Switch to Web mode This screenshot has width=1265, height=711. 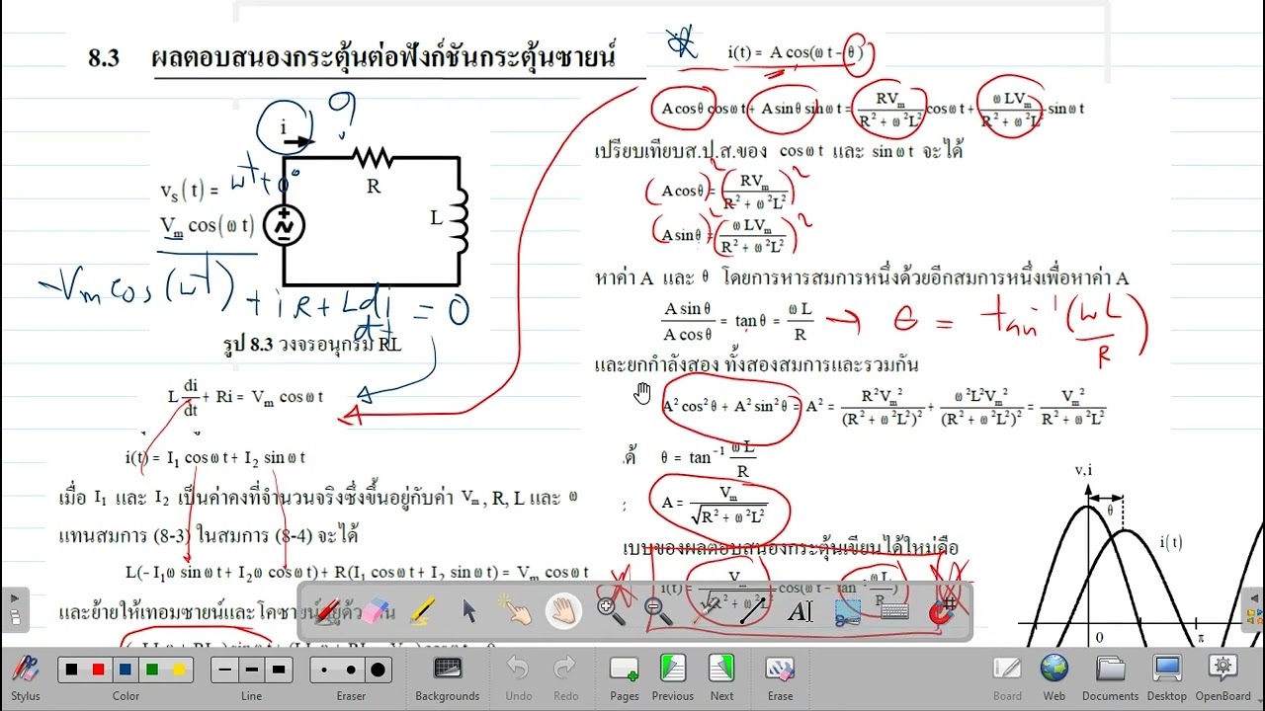pos(1054,678)
